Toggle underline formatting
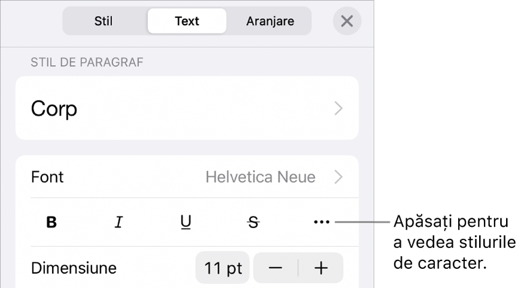 pyautogui.click(x=186, y=222)
